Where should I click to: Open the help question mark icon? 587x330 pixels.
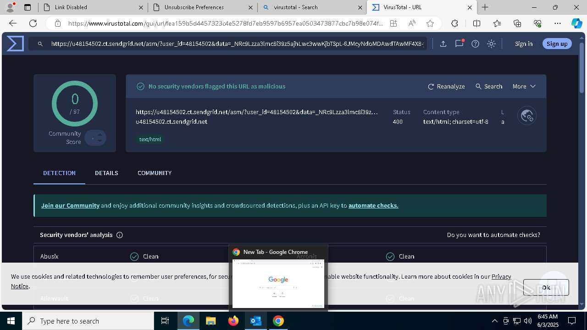(475, 44)
